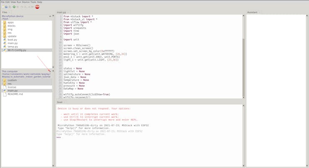
Task: Click the editor scrollbar up arrow
Action: pos(243,16)
